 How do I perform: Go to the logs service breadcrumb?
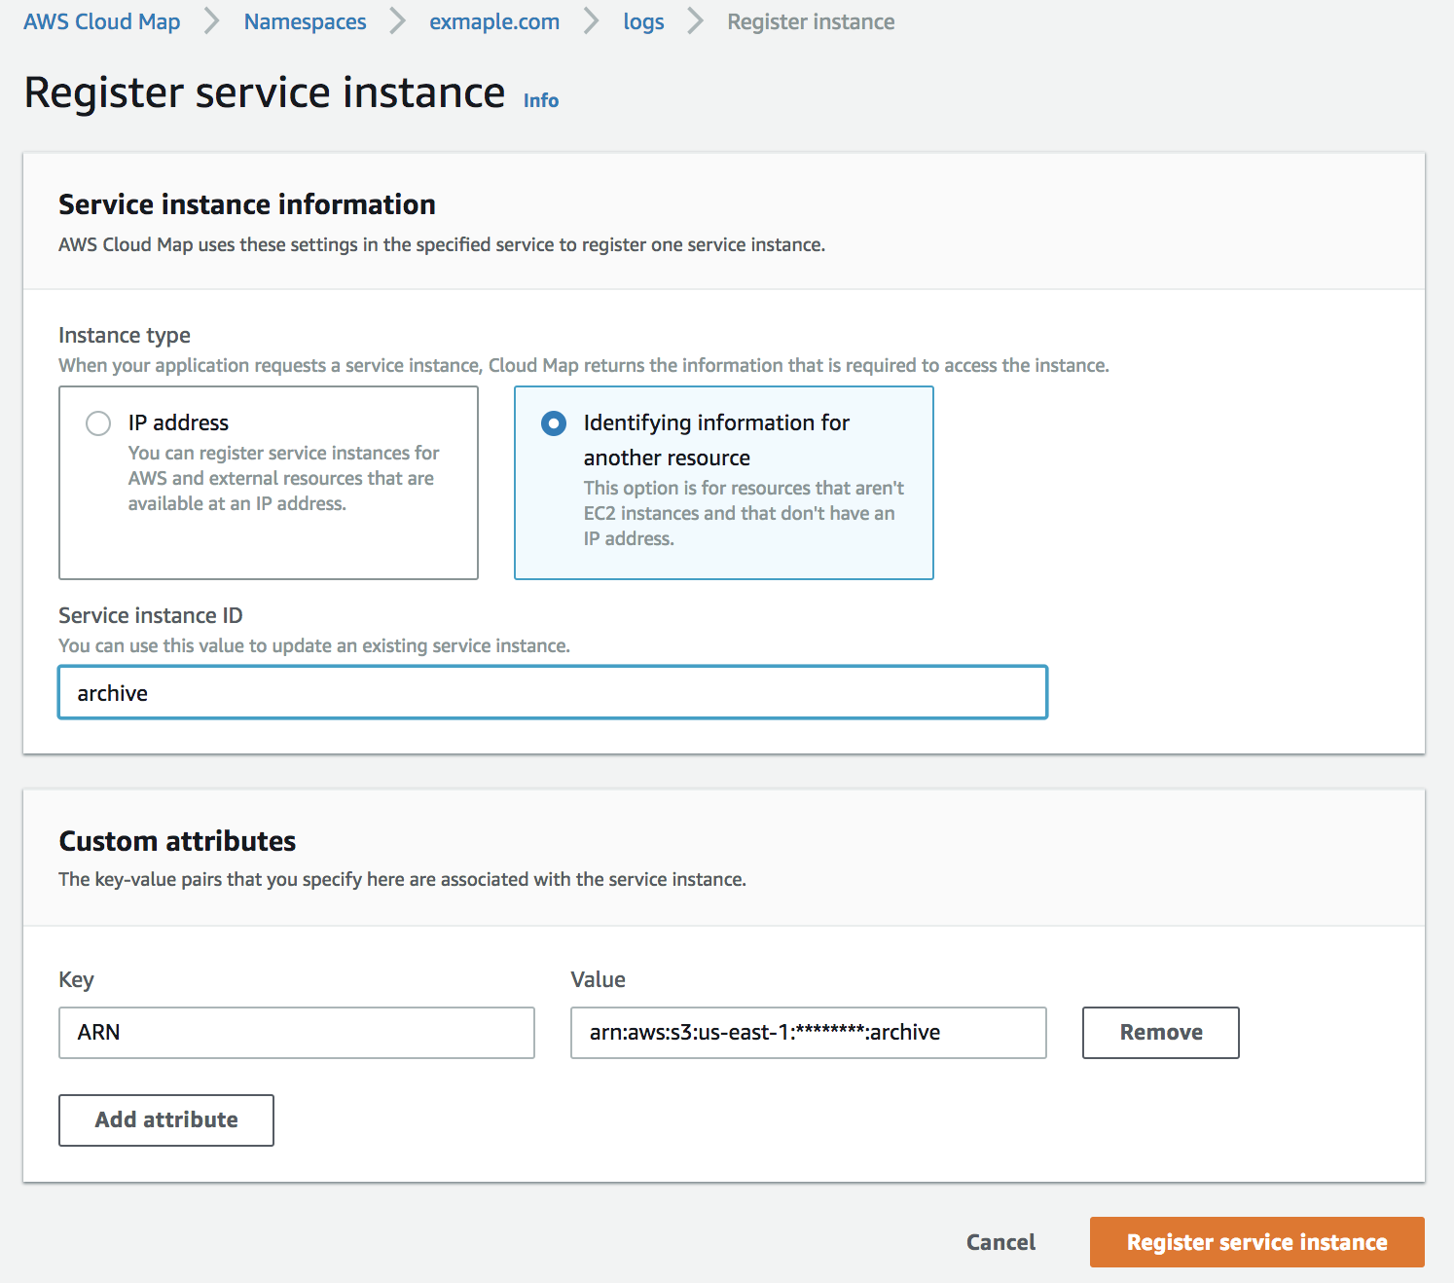[642, 21]
